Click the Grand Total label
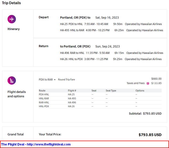 pos(16,134)
